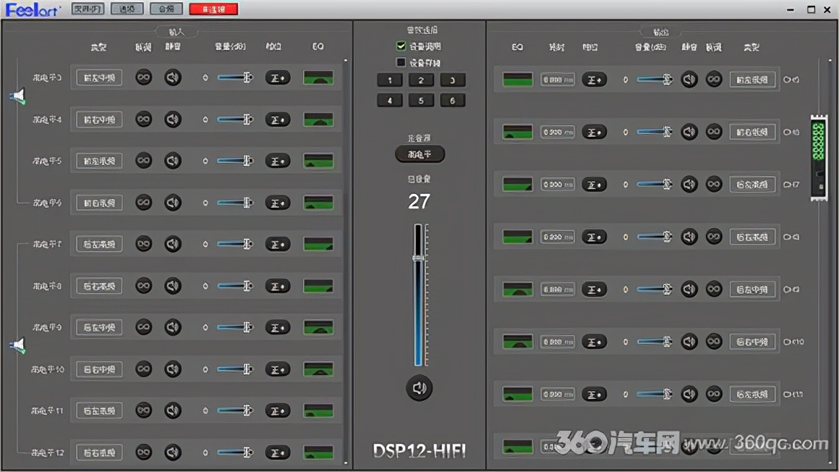Click the first menu item in the top bar
This screenshot has width=839, height=472.
tap(87, 9)
